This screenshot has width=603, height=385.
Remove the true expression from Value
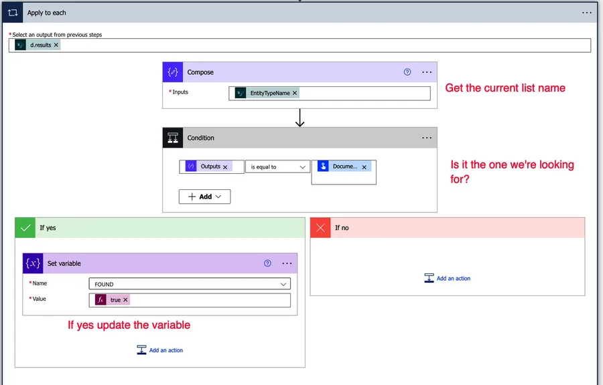point(125,300)
